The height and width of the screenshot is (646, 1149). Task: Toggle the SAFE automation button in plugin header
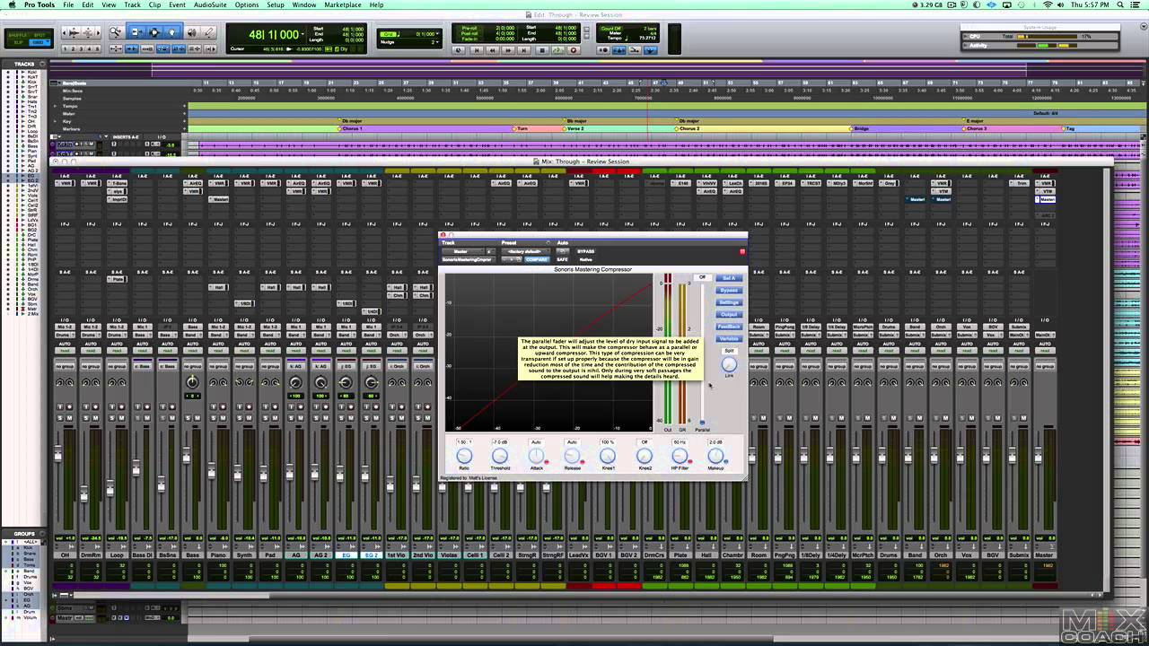coord(562,259)
